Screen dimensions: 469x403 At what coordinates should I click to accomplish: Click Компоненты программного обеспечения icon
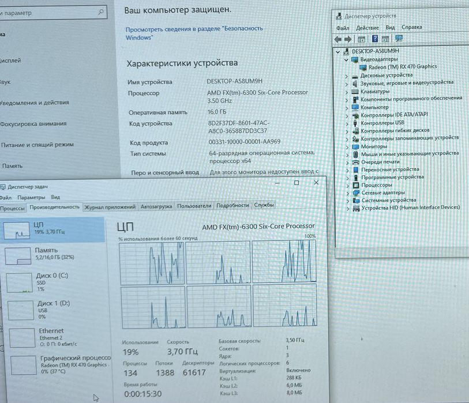tap(355, 99)
